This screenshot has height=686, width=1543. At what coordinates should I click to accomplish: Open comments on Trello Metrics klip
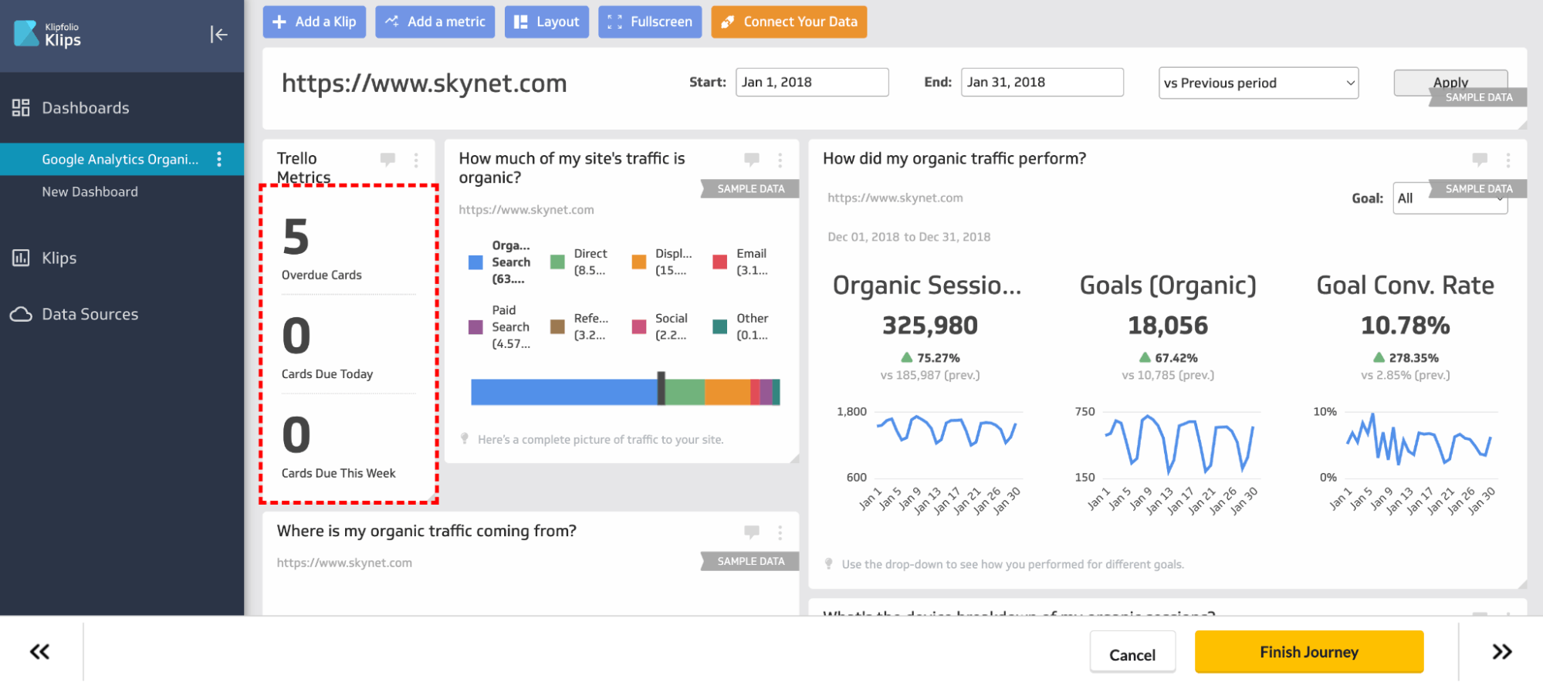point(387,160)
